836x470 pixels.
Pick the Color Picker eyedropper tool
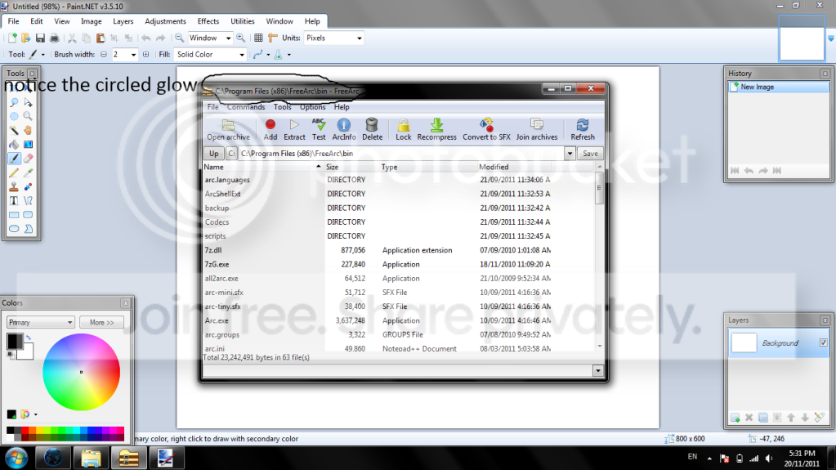(x=28, y=172)
